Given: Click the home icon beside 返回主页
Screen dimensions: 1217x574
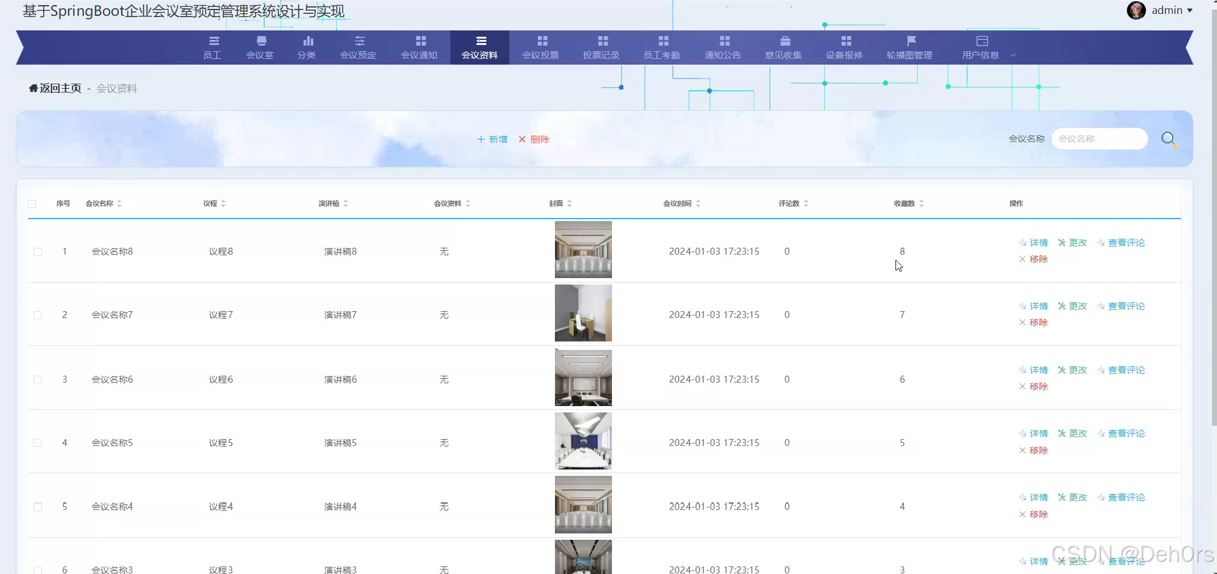Looking at the screenshot, I should pos(33,88).
